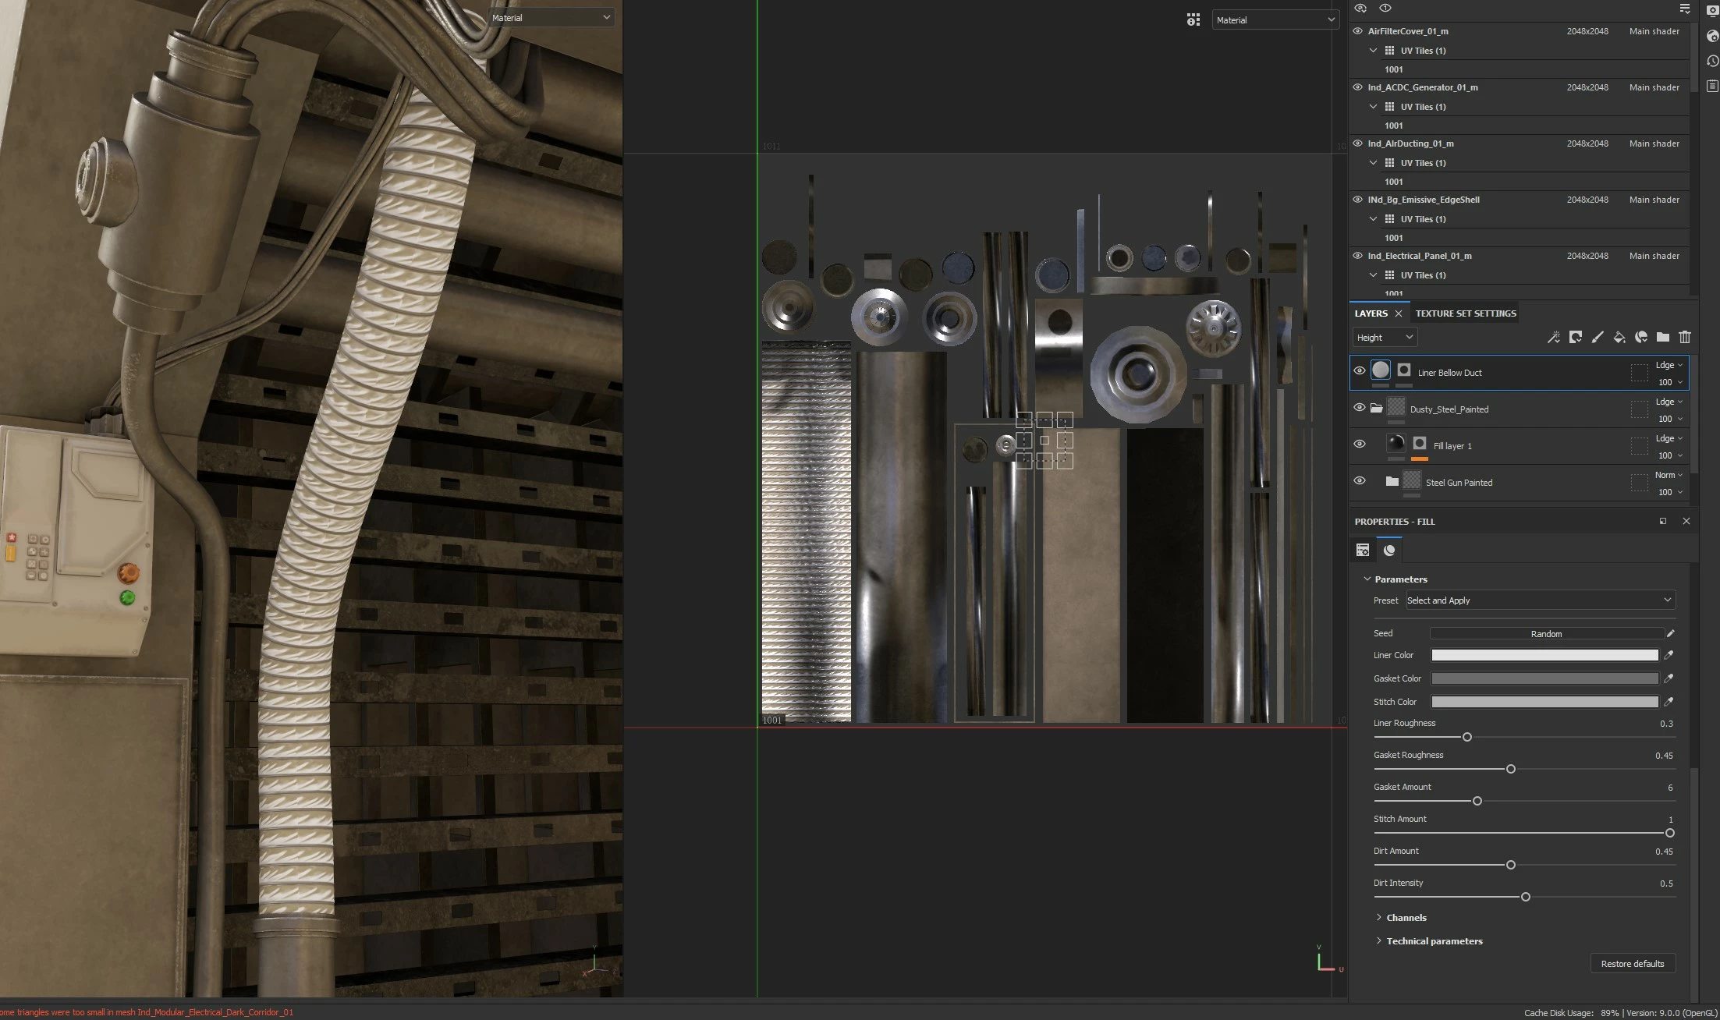Open the Select and Apply preset dropdown
Image resolution: width=1720 pixels, height=1020 pixels.
pos(1539,600)
